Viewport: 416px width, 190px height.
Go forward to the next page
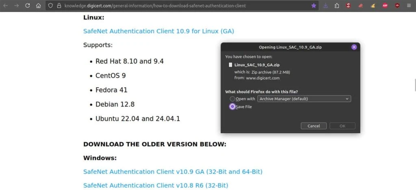pos(16,6)
